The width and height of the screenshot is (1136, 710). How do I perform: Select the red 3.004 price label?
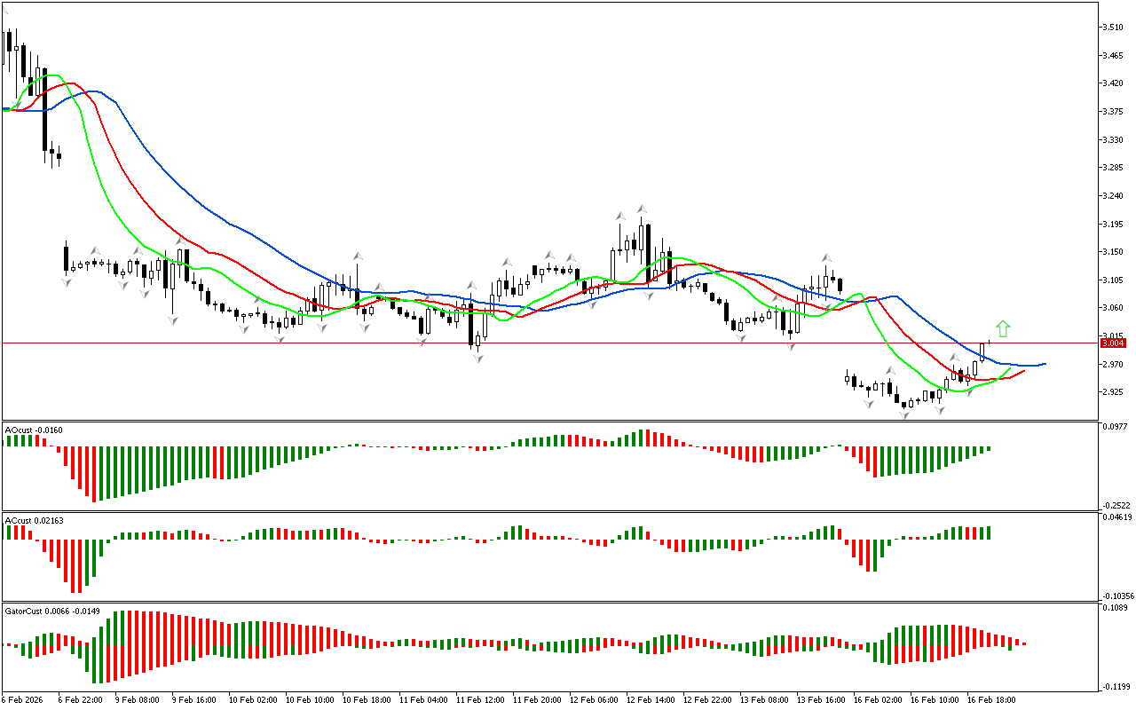tap(1112, 343)
